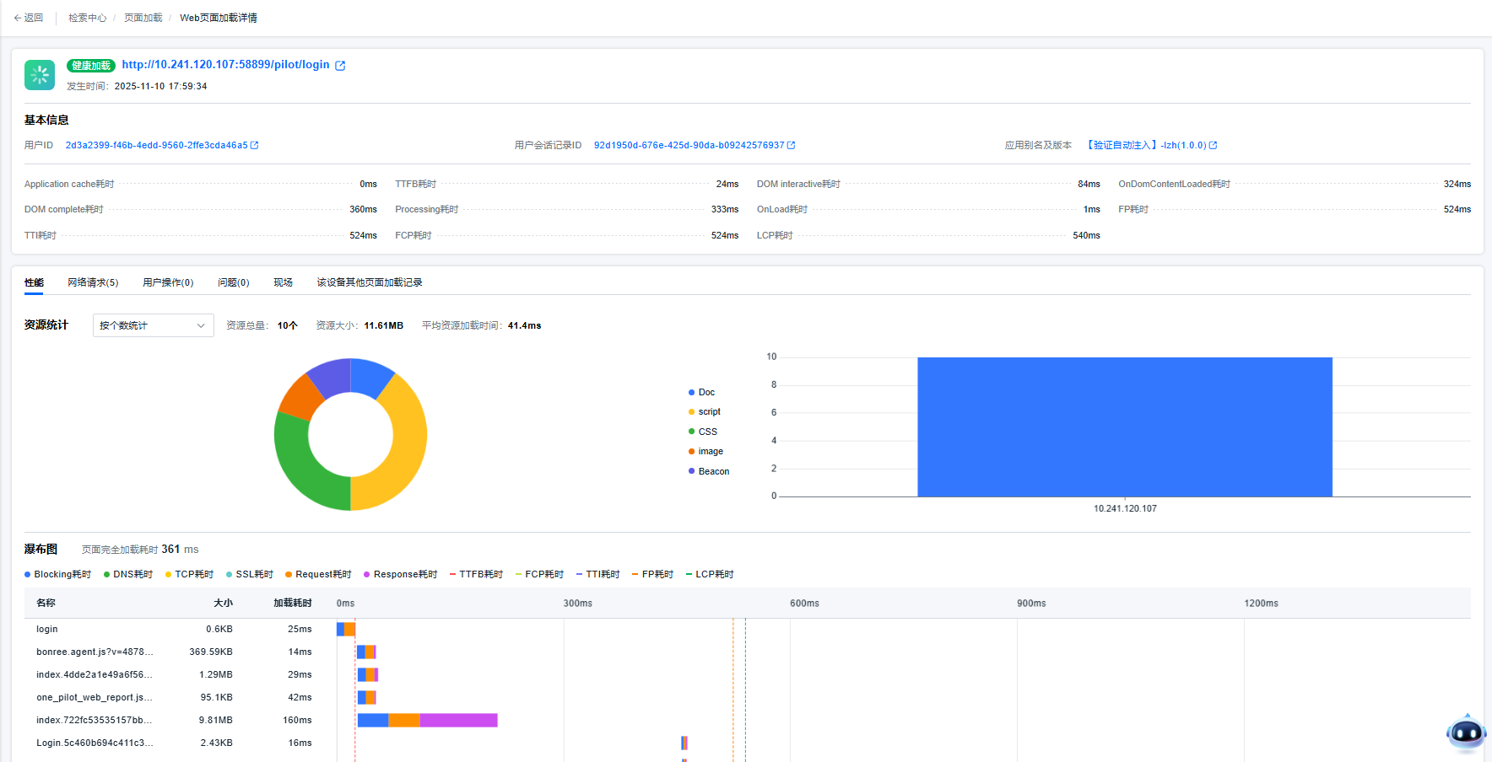Open the external link icon next to user ID
1492x762 pixels.
coord(255,145)
